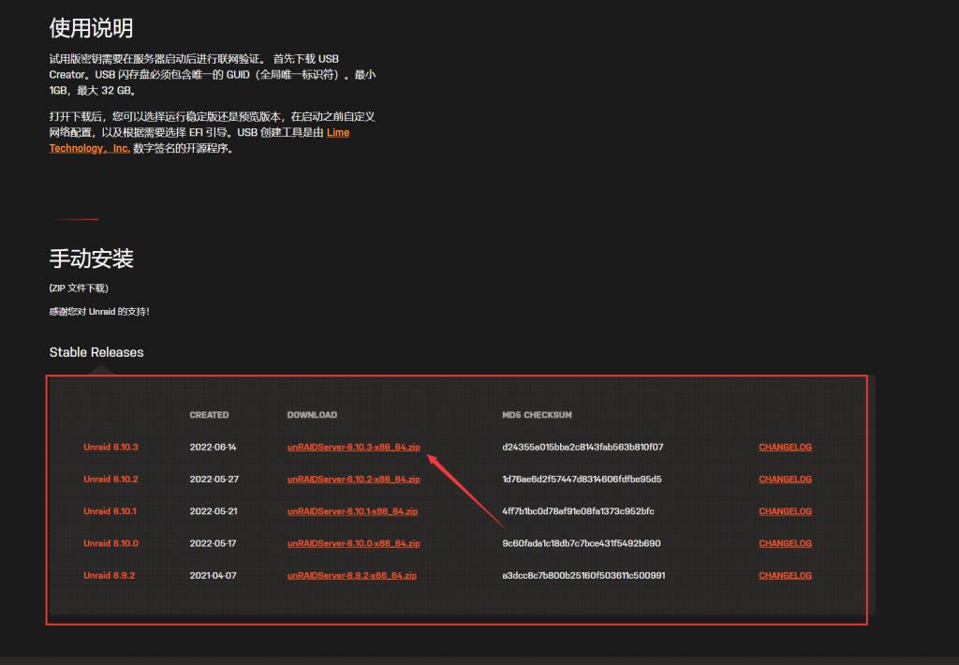
Task: Click the 使用说明 heading
Action: 91,27
